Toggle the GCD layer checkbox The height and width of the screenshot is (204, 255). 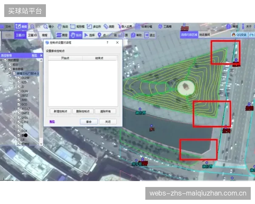[19, 104]
